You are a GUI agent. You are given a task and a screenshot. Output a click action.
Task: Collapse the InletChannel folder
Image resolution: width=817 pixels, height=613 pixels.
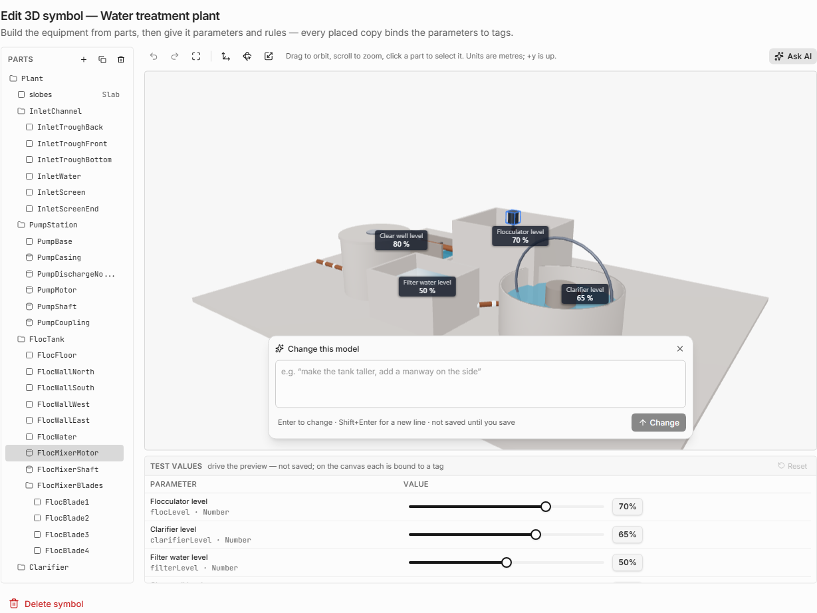pos(21,111)
